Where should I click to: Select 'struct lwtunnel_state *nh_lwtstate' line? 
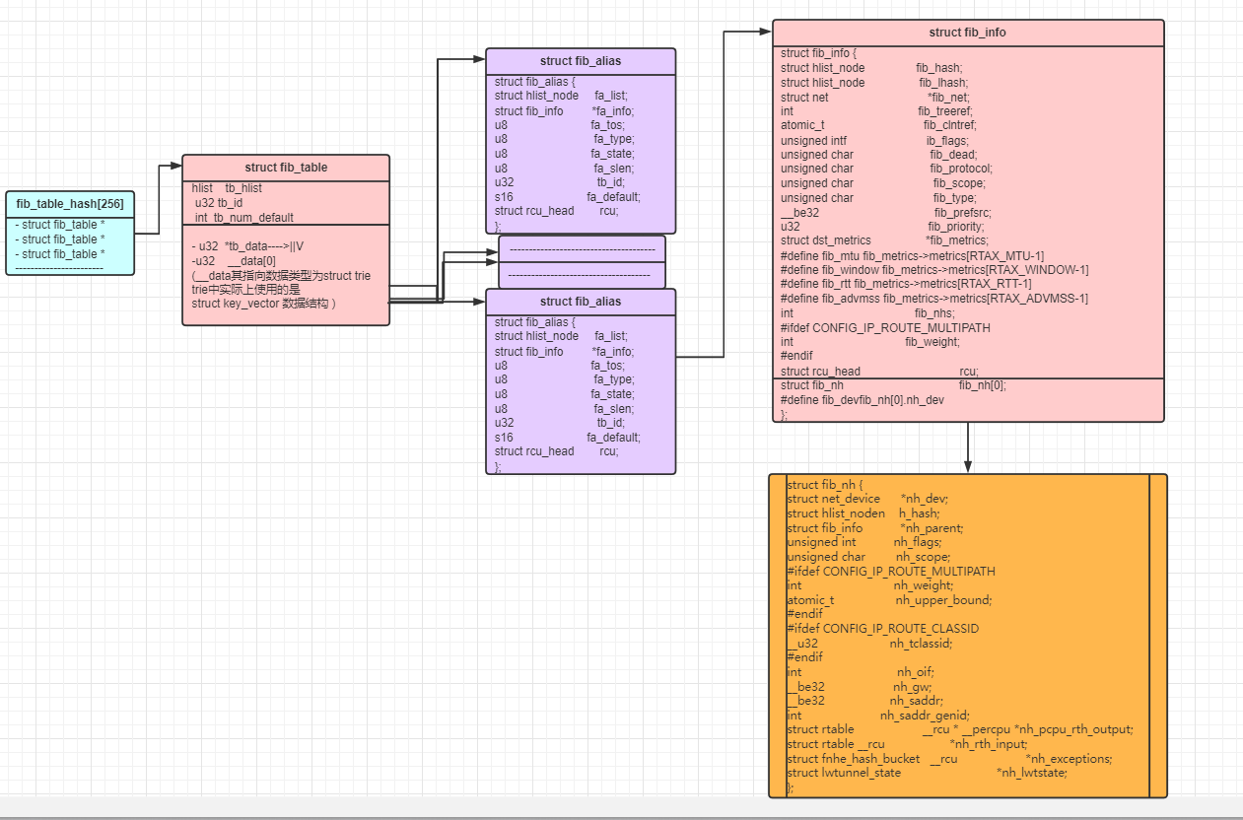(927, 773)
